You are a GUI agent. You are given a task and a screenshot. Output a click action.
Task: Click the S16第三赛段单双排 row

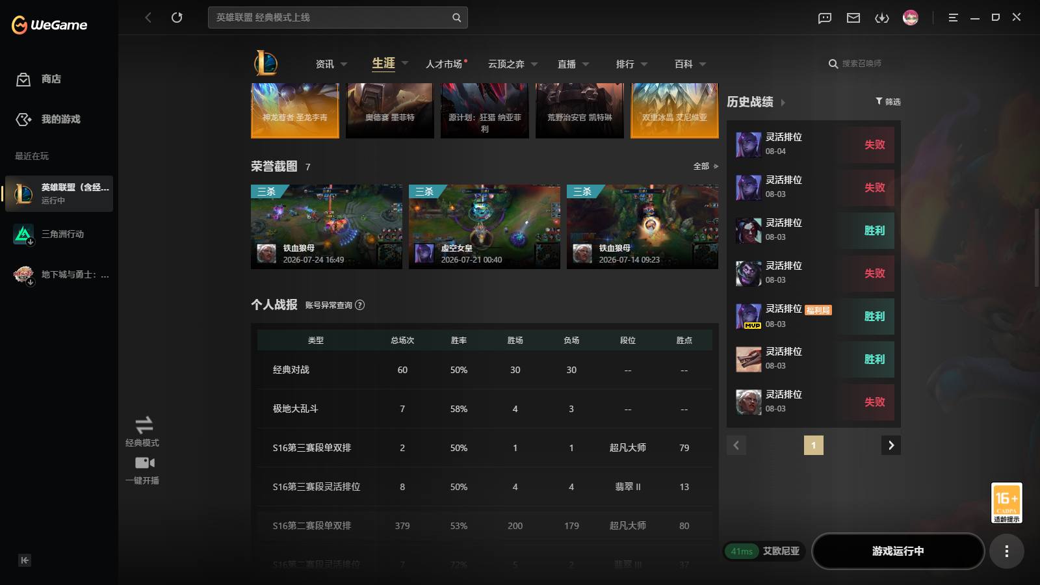click(x=485, y=448)
